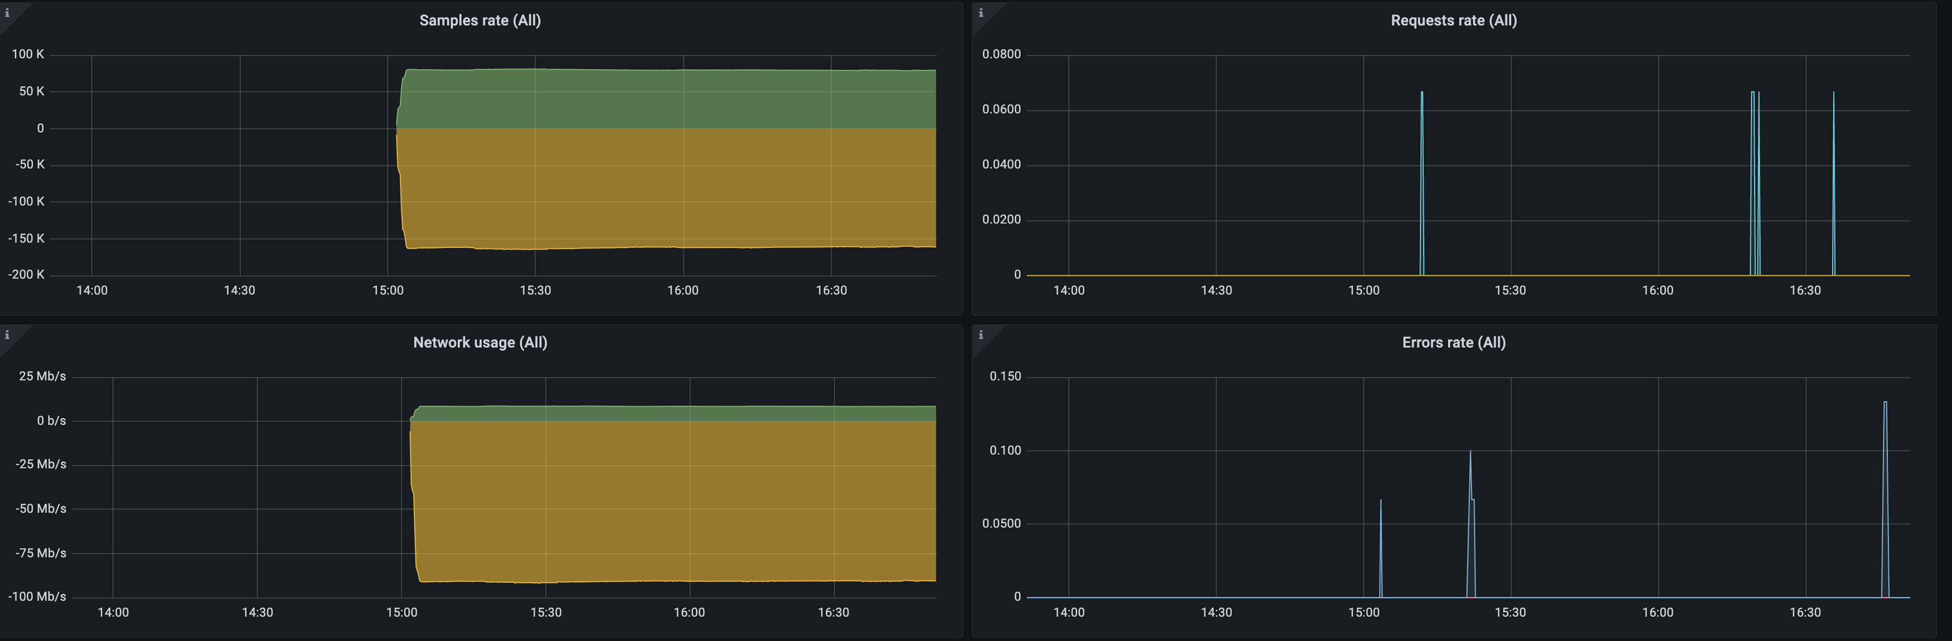Open the Requests rate (All) panel title menu
Image resolution: width=1952 pixels, height=641 pixels.
click(1453, 21)
